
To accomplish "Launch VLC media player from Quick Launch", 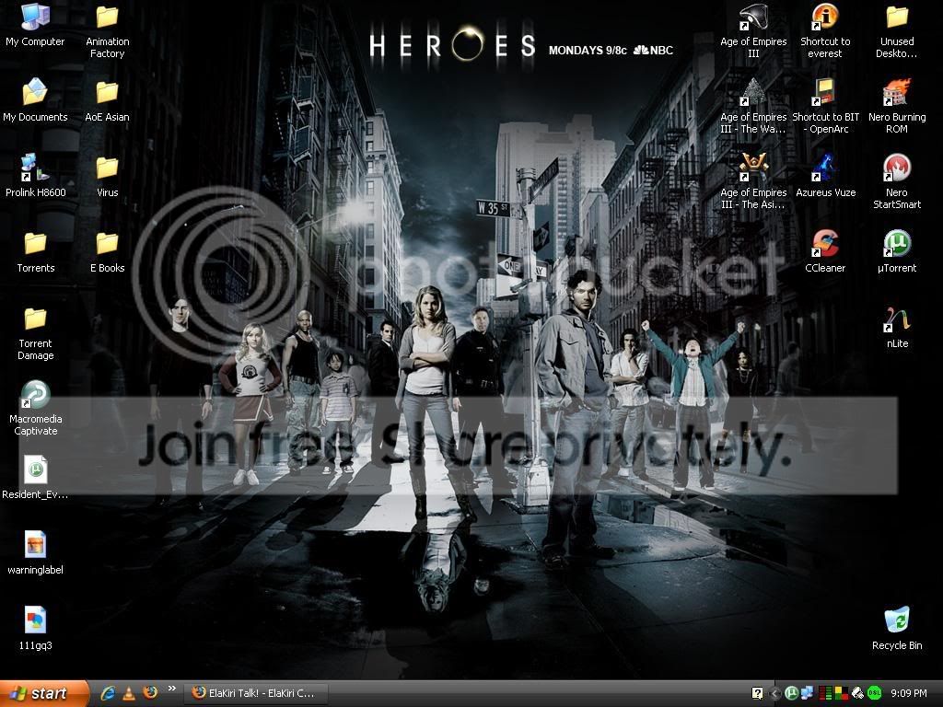I will [x=129, y=693].
